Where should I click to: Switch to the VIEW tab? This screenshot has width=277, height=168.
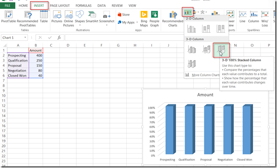132,6
